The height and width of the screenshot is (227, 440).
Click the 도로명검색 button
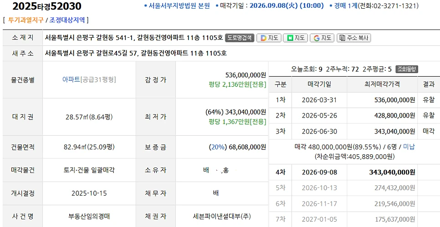240,38
